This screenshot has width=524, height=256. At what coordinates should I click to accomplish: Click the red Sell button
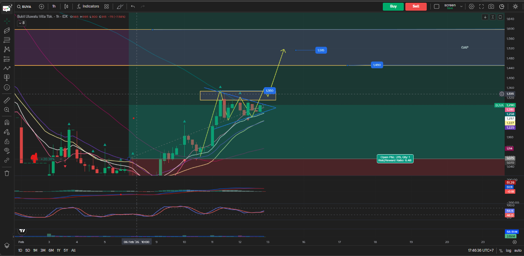[x=416, y=6]
